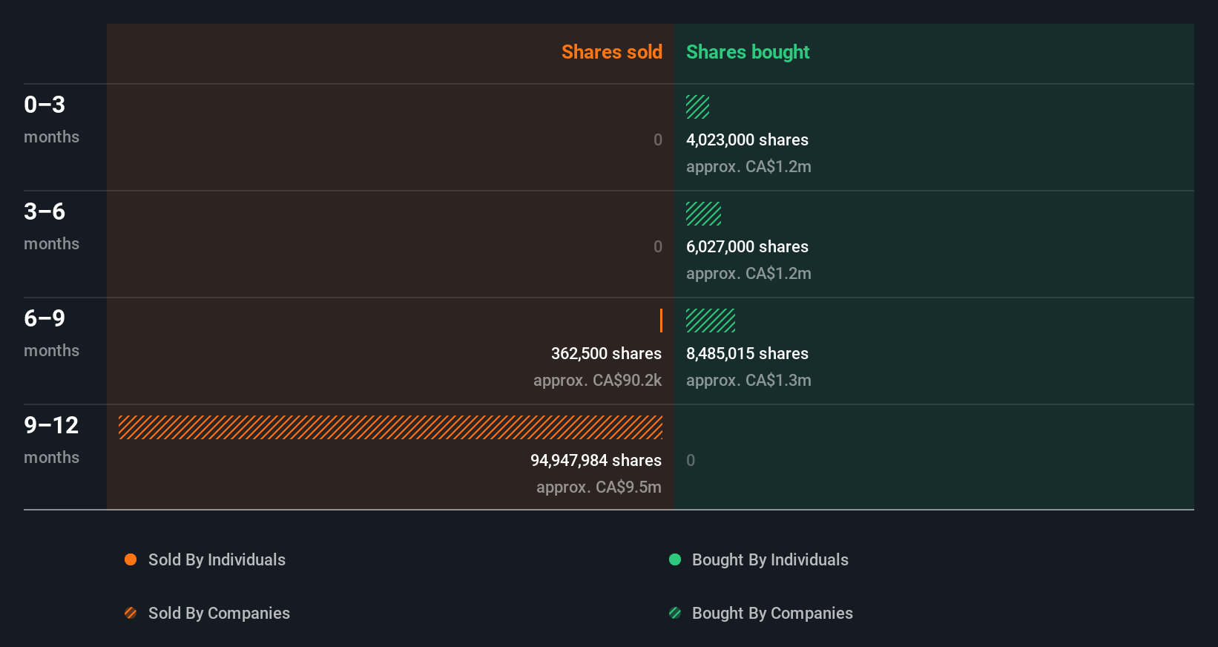The height and width of the screenshot is (647, 1218).
Task: Toggle the Sold By Individuals legend label
Action: (x=217, y=559)
